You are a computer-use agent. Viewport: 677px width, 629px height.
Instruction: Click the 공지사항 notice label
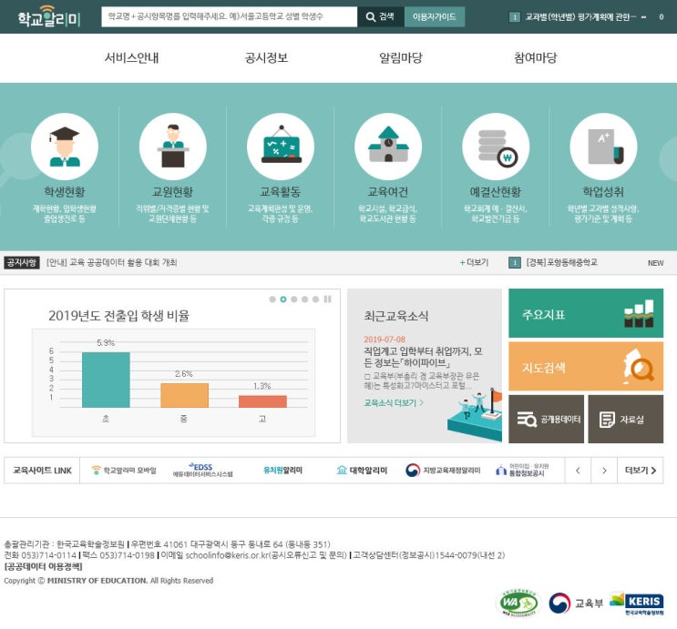tap(22, 262)
